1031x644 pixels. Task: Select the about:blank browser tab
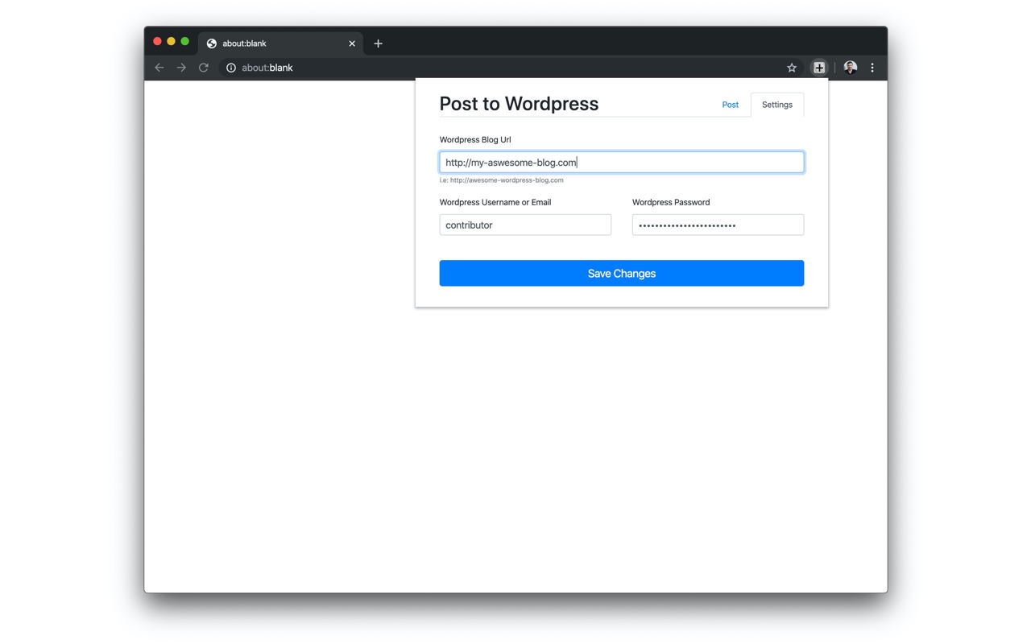pyautogui.click(x=280, y=43)
